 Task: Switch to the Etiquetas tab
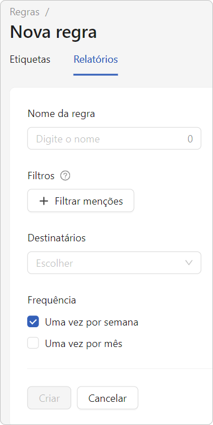pyautogui.click(x=30, y=59)
